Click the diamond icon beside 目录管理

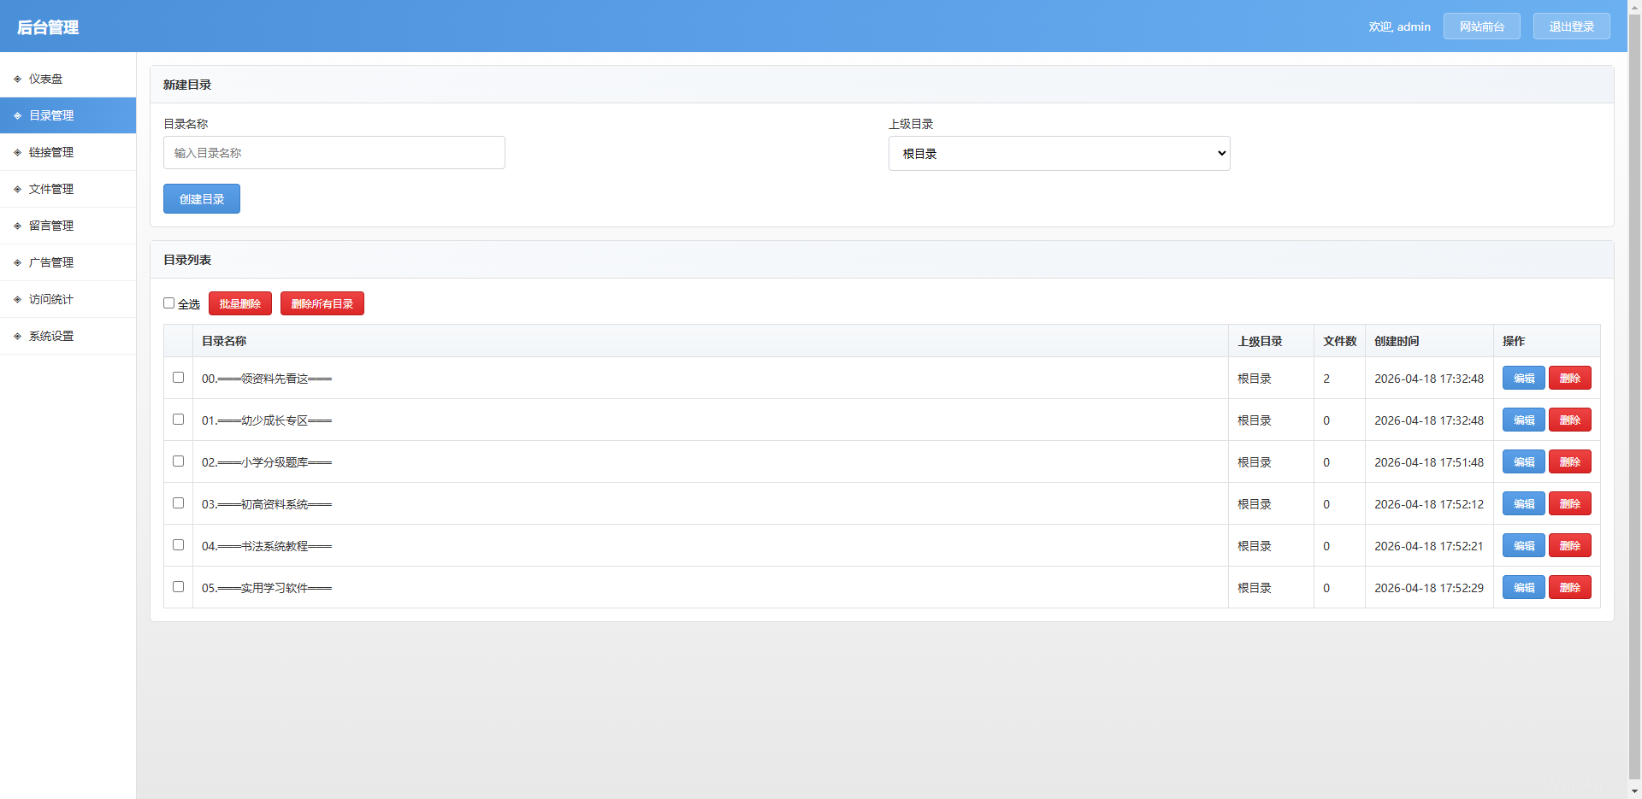(17, 116)
